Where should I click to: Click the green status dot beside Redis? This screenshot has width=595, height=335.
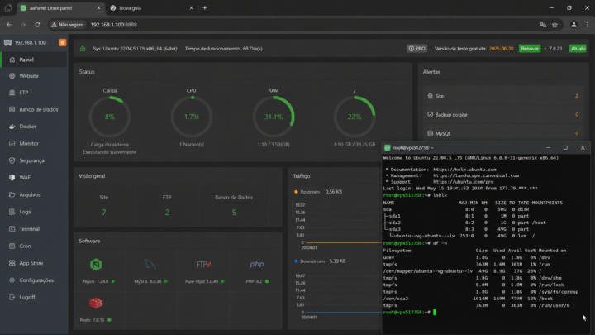[109, 320]
